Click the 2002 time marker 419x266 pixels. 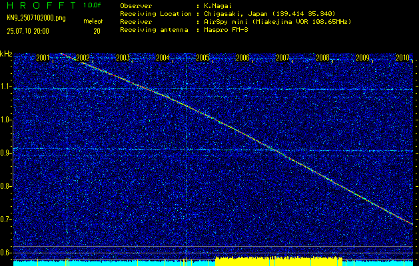(83, 58)
